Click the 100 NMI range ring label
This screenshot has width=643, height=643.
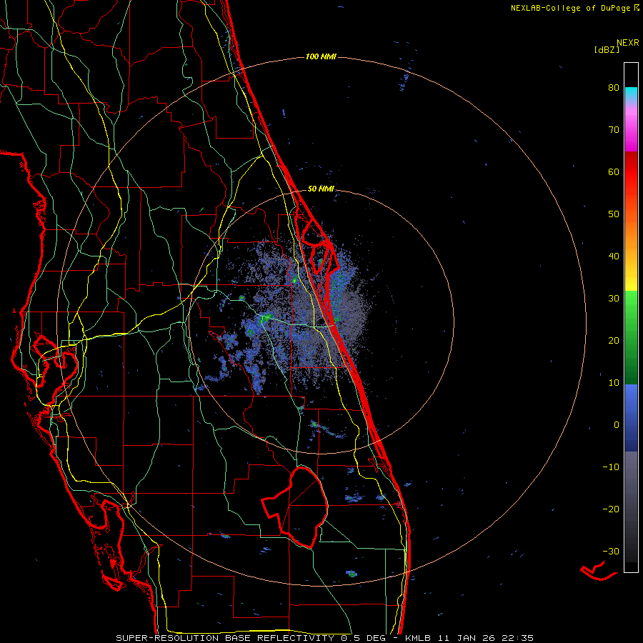tap(321, 56)
